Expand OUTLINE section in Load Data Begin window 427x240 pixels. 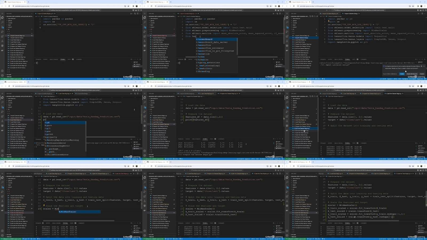tap(9, 155)
